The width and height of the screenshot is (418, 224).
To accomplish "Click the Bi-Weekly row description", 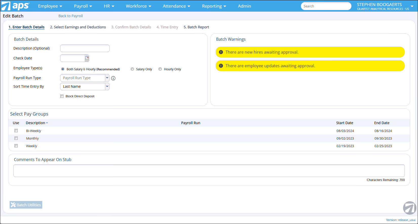I will (33, 131).
